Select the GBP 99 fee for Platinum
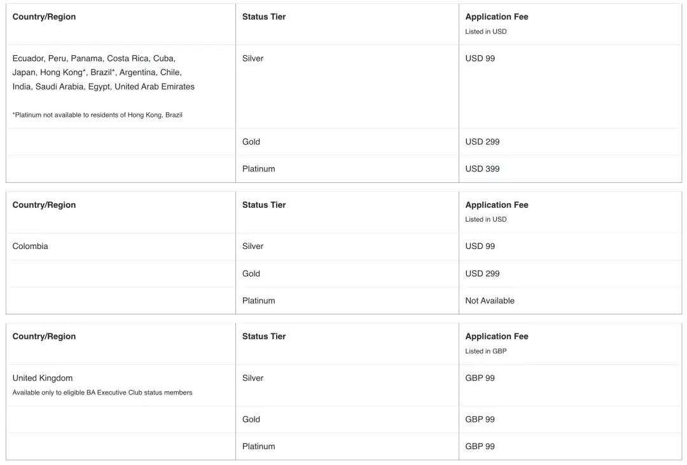Image resolution: width=687 pixels, height=465 pixels. (480, 447)
